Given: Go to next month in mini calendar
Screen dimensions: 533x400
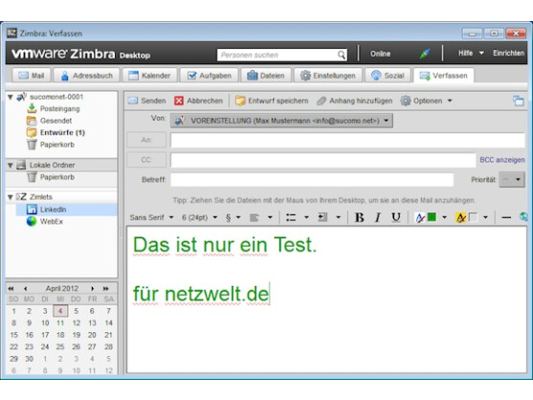Looking at the screenshot, I should 93,289.
